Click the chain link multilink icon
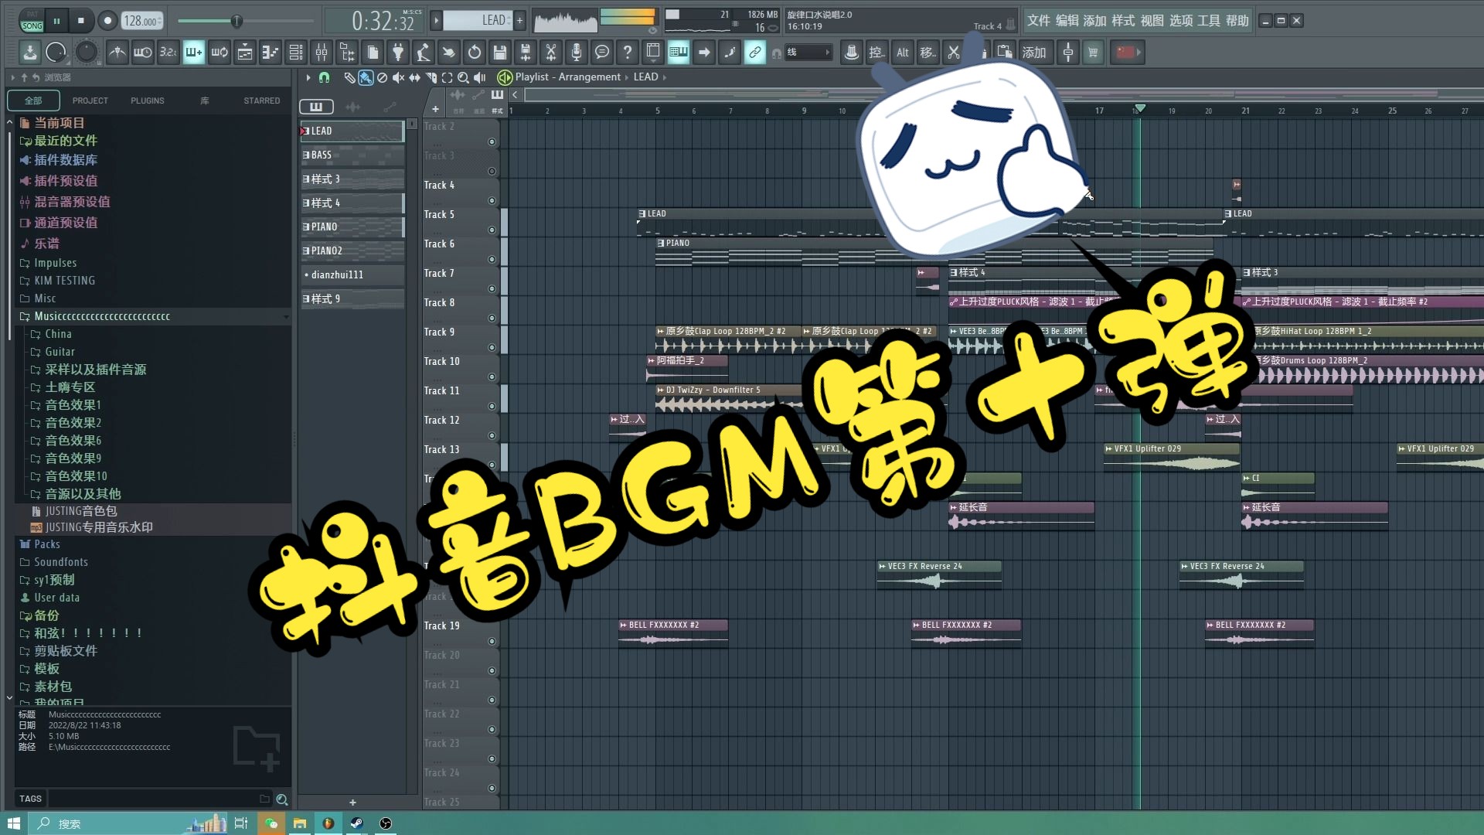The image size is (1484, 835). tap(755, 53)
